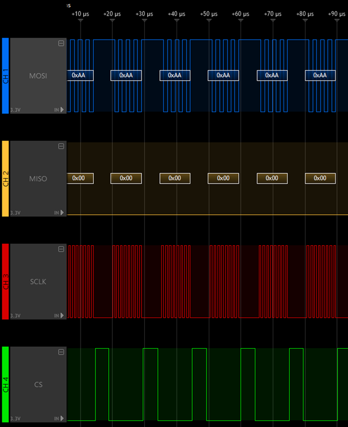The width and height of the screenshot is (348, 427).
Task: Select the first 0x00 decoded MISO byte
Action: 80,178
